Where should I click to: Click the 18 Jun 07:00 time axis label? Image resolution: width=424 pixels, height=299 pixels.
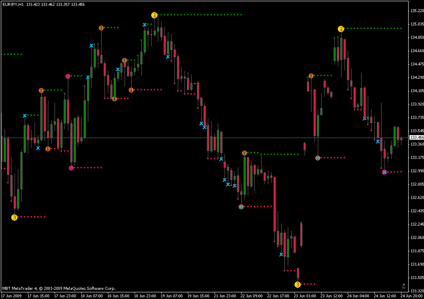[x=92, y=296]
